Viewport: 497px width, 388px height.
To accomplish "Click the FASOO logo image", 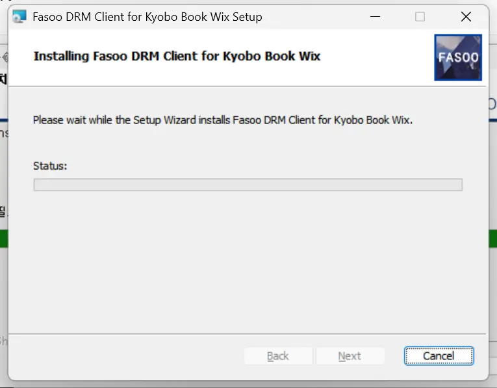I will point(458,57).
